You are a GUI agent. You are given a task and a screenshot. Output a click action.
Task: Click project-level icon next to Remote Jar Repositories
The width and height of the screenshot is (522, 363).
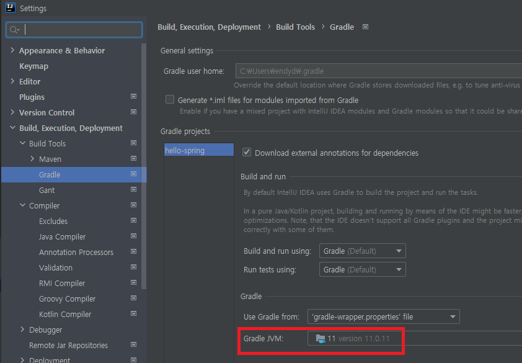[x=133, y=344]
